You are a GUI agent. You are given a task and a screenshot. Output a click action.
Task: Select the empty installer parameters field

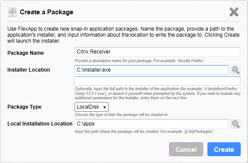[157, 81]
